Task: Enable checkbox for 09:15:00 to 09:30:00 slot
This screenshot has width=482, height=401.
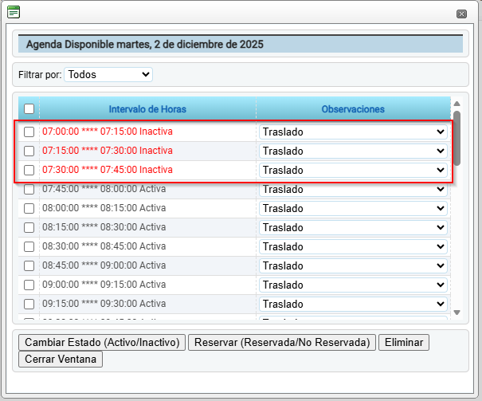Action: pos(29,304)
